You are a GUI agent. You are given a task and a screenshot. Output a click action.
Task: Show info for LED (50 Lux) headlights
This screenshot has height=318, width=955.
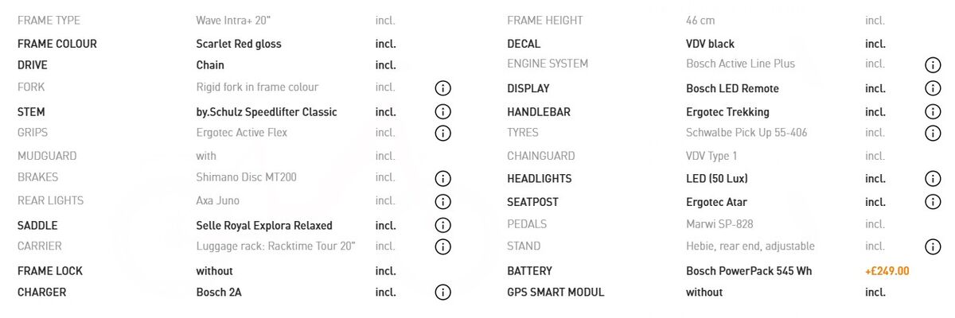pos(933,178)
